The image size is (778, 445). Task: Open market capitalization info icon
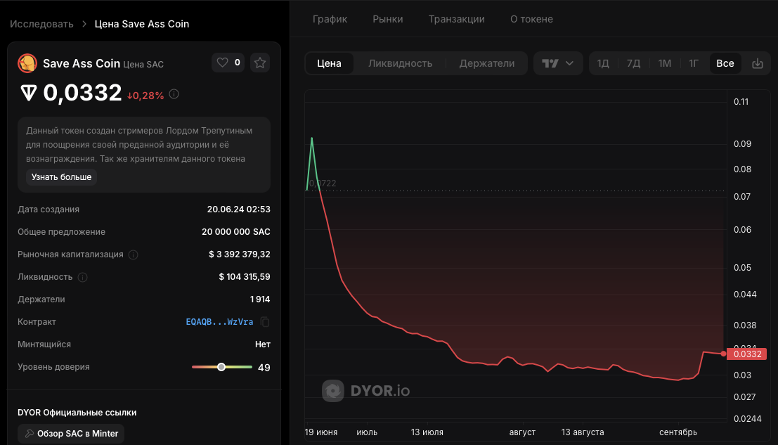tap(134, 254)
